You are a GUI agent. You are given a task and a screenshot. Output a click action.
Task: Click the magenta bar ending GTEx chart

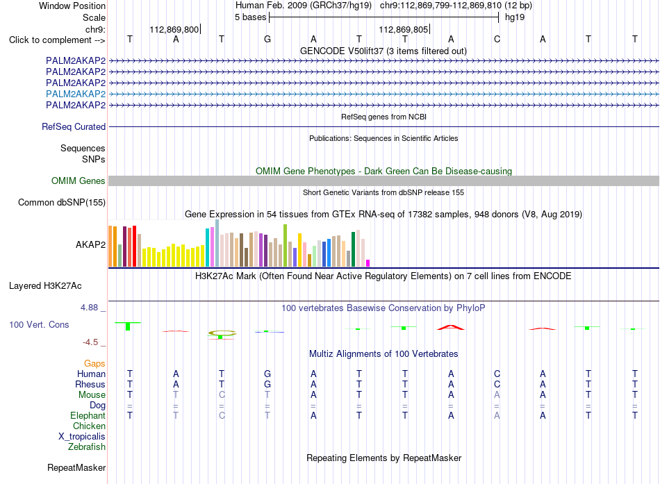click(368, 263)
